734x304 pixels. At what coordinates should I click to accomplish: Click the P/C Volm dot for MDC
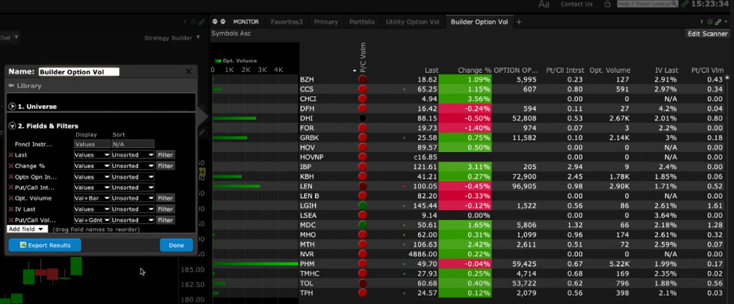point(362,225)
